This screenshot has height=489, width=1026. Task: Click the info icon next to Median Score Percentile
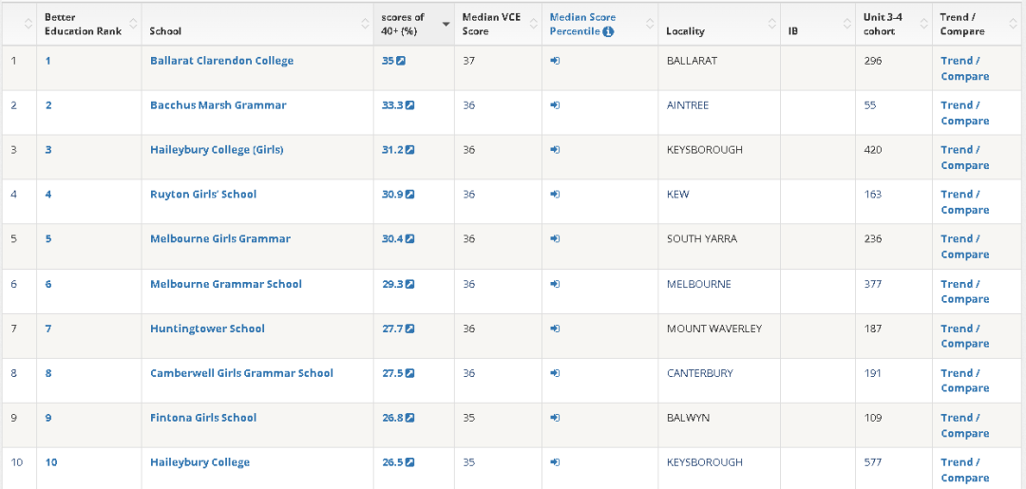pyautogui.click(x=608, y=31)
